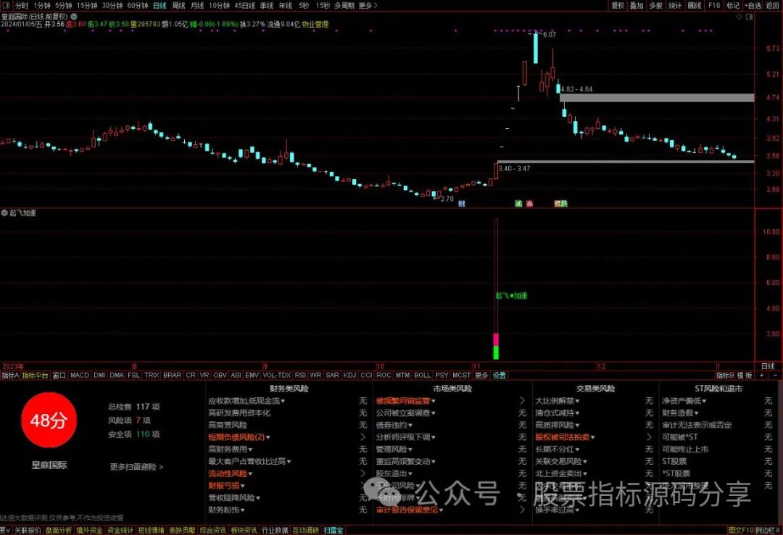
Task: Click the 48分 risk score circle
Action: click(x=49, y=420)
